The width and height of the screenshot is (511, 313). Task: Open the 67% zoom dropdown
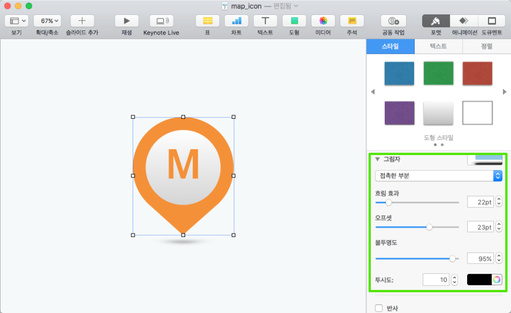[x=47, y=21]
